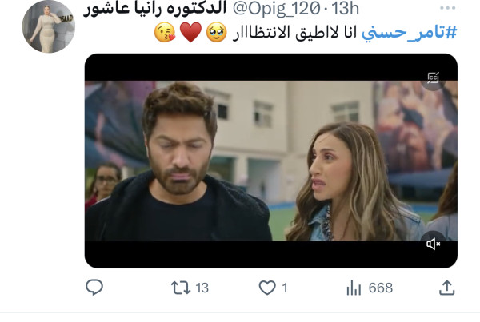The width and height of the screenshot is (480, 322).
Task: Click the retweet count 13
Action: point(202,288)
